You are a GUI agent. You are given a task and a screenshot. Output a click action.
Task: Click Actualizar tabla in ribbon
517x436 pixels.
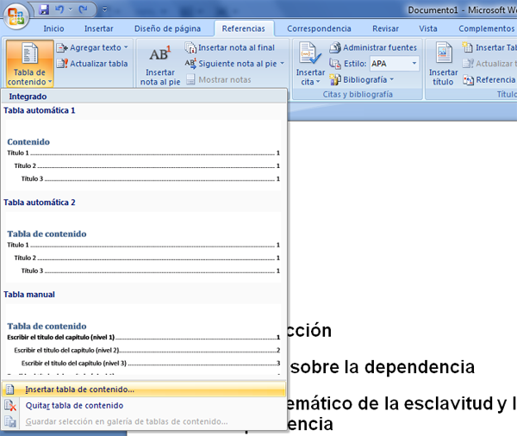(97, 64)
